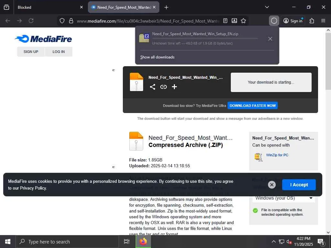The height and width of the screenshot is (248, 331).
Task: Click the MediaFire logo
Action: click(x=43, y=39)
